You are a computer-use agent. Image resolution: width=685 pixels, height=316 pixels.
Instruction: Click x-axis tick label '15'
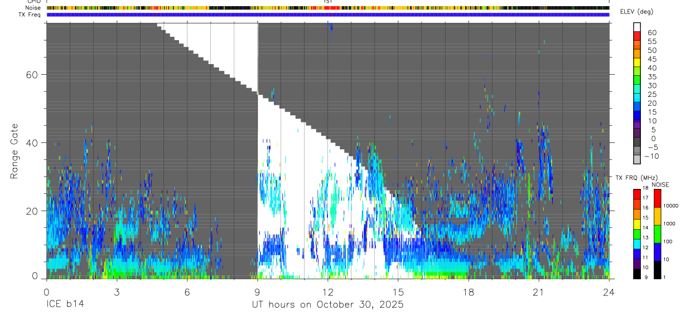398,292
